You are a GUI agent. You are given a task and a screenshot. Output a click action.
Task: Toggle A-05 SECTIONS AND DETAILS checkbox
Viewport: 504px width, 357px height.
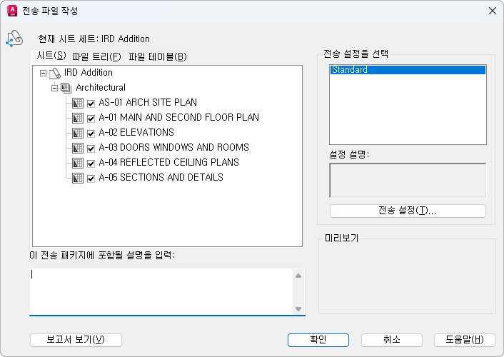(x=91, y=178)
